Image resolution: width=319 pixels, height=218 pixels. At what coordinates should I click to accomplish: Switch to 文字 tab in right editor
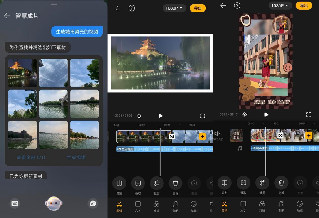(243, 206)
